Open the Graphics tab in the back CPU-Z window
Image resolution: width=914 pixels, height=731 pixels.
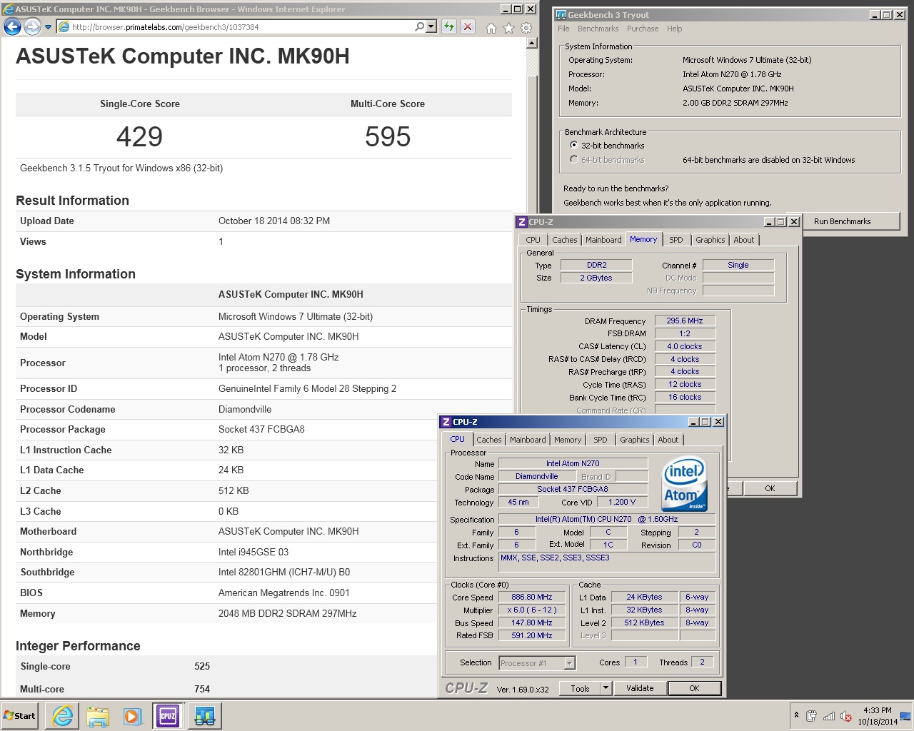pos(710,240)
